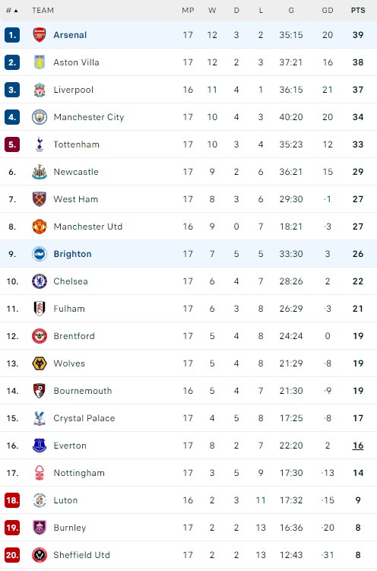Viewport: 377px width, 571px height.
Task: Open the Wolves wolf-head logo
Action: pyautogui.click(x=40, y=363)
